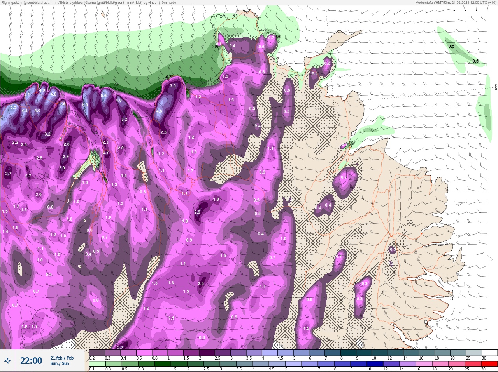The height and width of the screenshot is (372, 498).
Task: Click the 4.4 precipitation value on the map
Action: click(x=25, y=111)
